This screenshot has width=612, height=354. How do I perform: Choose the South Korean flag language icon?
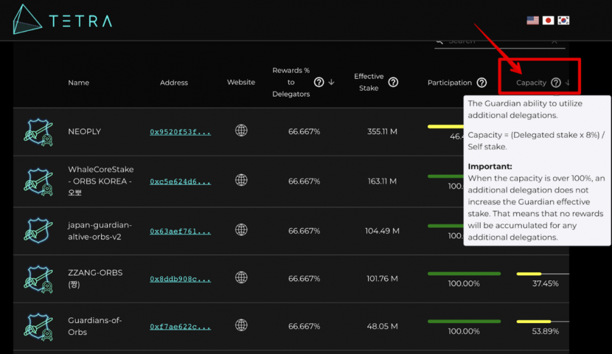(x=563, y=20)
